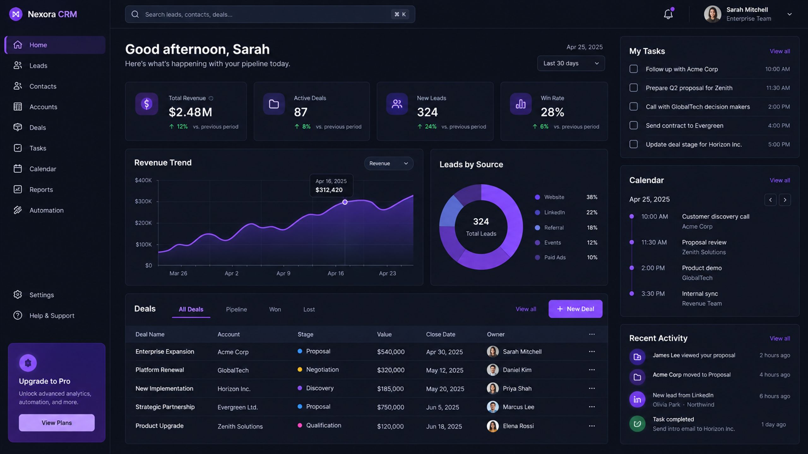Screen dimensions: 808x454
Task: Open the Last 30 days dropdown
Action: pos(571,63)
